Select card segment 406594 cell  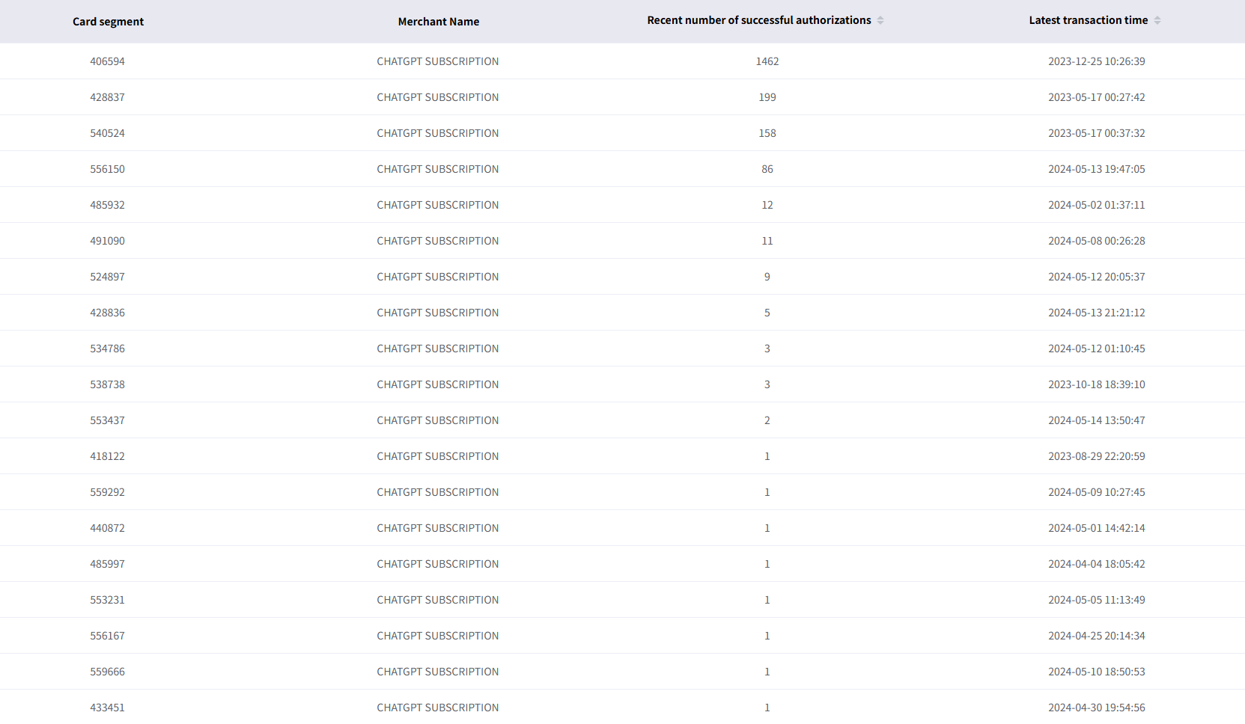(107, 61)
